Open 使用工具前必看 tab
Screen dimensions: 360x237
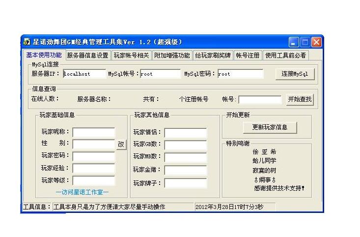point(286,56)
